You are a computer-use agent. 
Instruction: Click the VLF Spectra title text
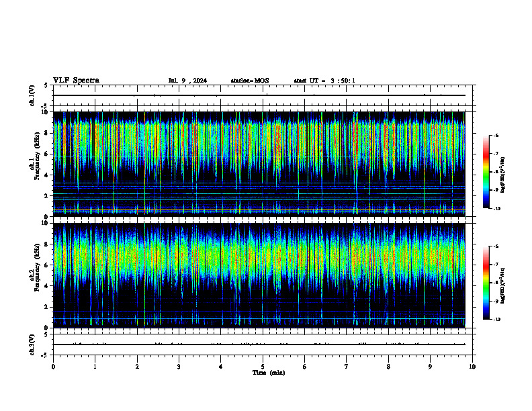(x=76, y=80)
